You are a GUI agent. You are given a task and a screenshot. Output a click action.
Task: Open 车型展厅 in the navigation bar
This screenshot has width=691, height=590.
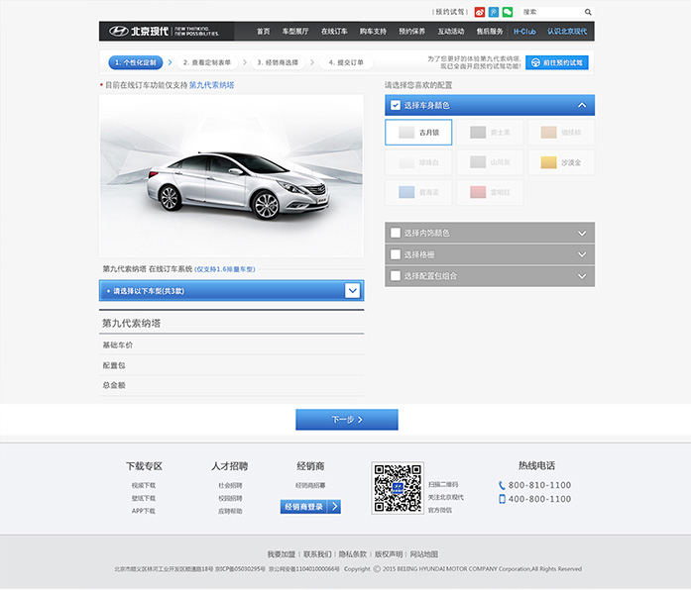(294, 31)
